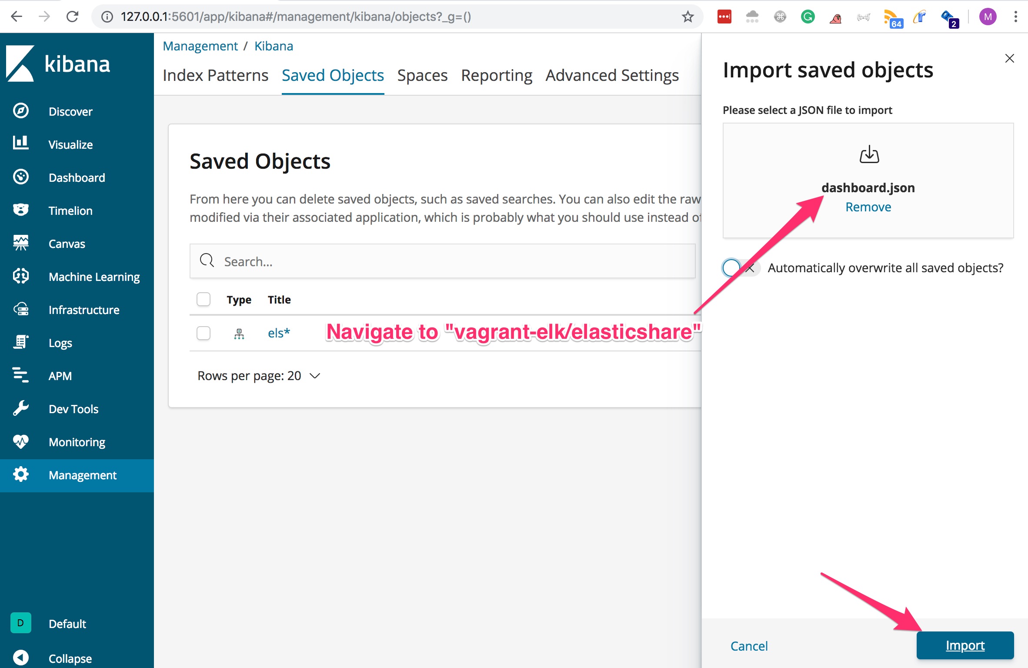Click the file upload icon above dashboard.json
This screenshot has height=668, width=1028.
click(869, 155)
